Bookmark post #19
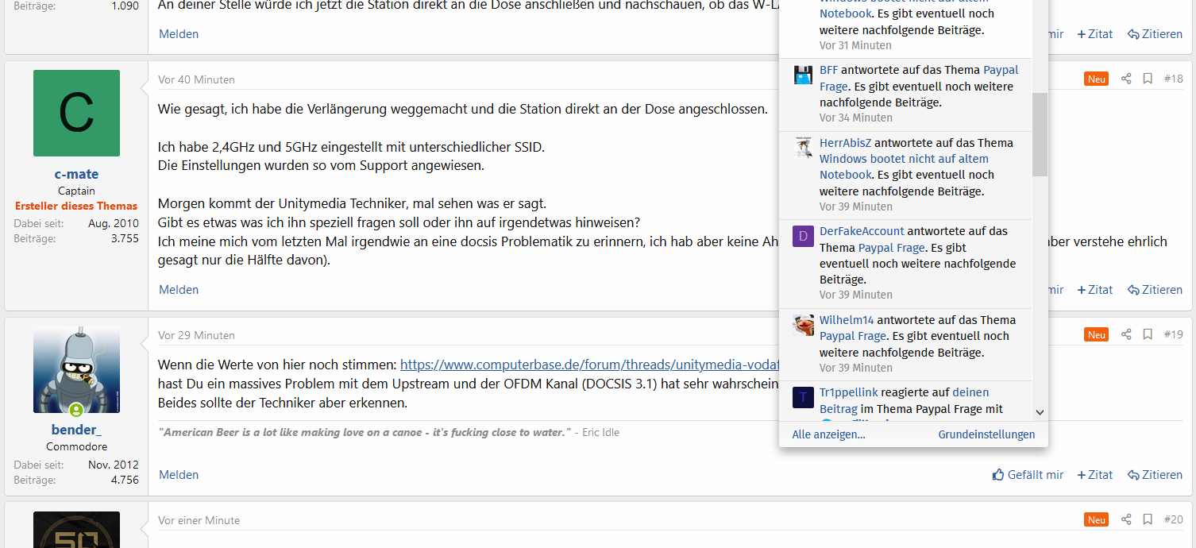 pos(1148,334)
